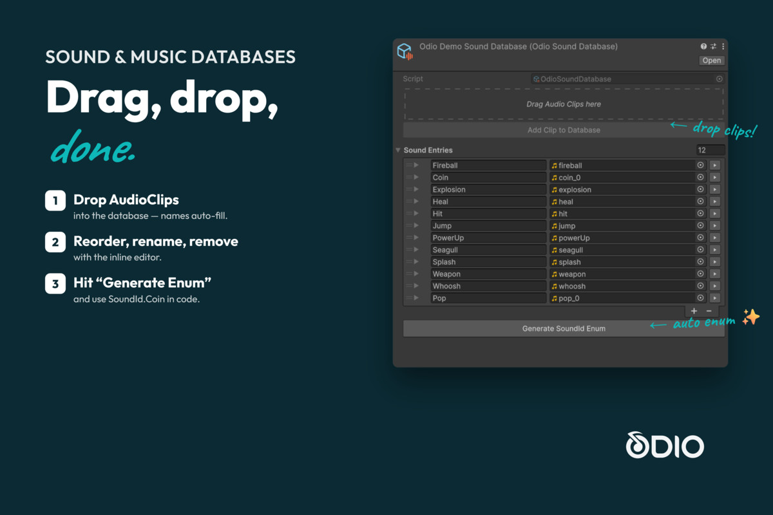Open object picker for seagull clip
This screenshot has width=773, height=515.
[701, 250]
